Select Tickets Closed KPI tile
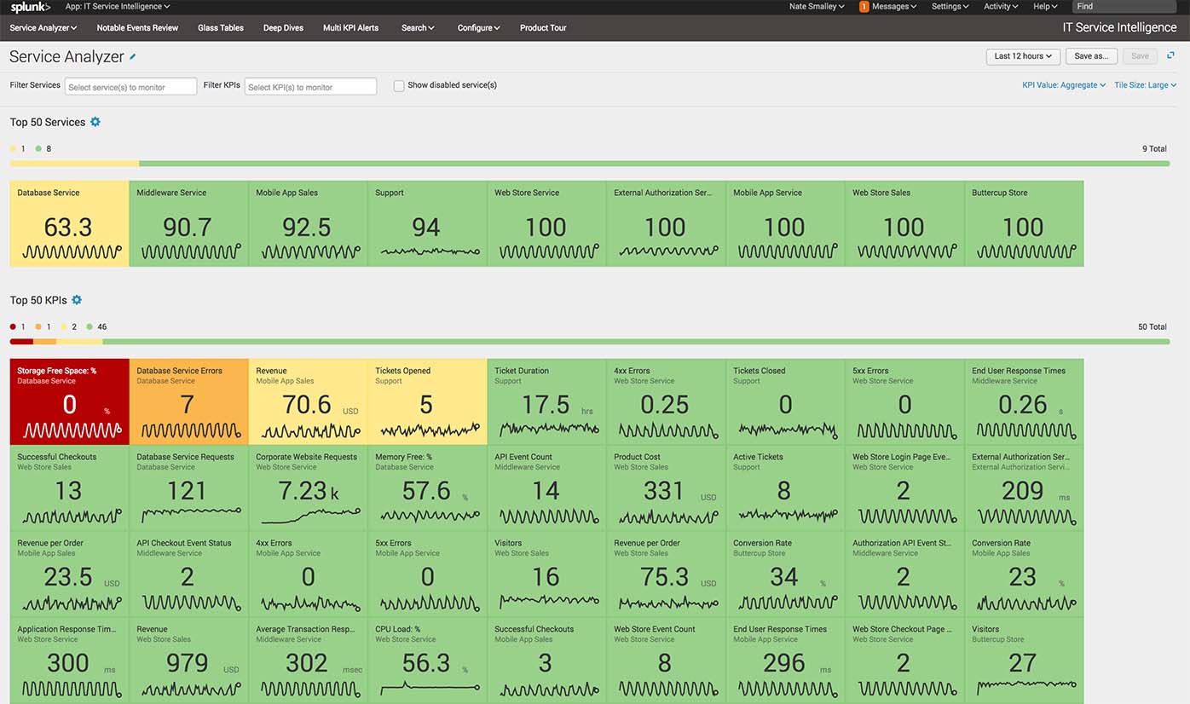The width and height of the screenshot is (1190, 704). tap(785, 401)
